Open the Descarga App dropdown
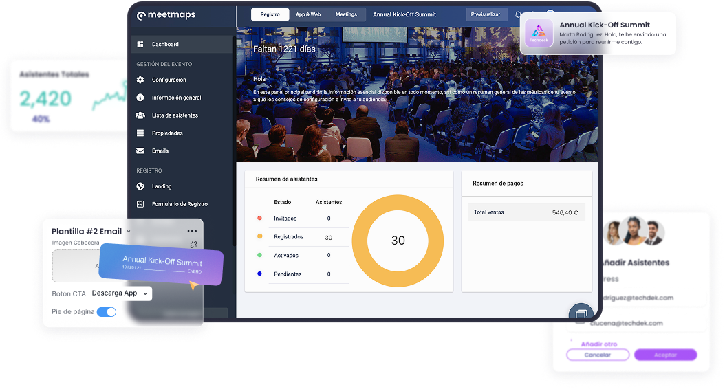Screen dimensions: 725x389 [x=119, y=293]
